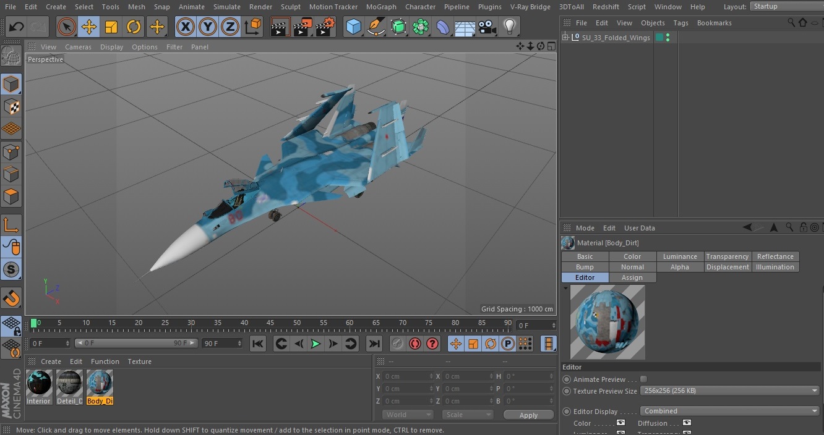Open viewport Cameras menu
The width and height of the screenshot is (824, 435).
tap(78, 47)
